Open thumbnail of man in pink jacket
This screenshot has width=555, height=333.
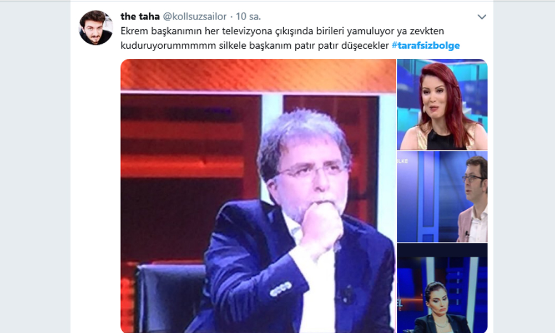(442, 197)
